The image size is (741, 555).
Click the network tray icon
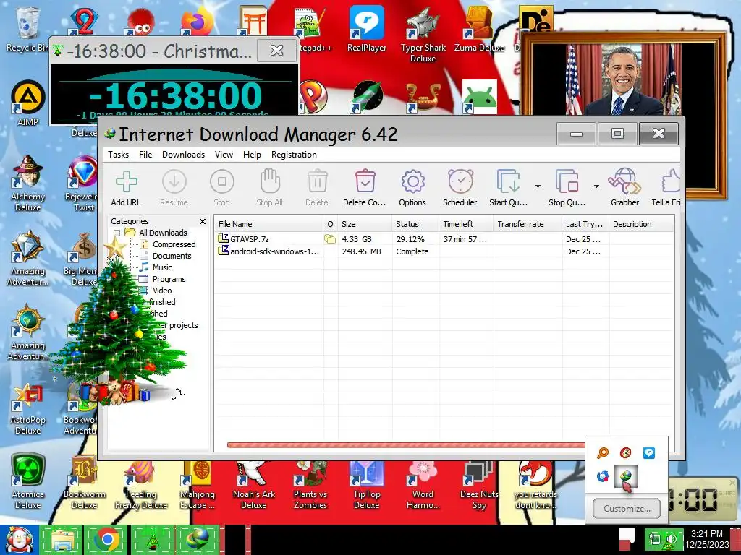click(654, 539)
